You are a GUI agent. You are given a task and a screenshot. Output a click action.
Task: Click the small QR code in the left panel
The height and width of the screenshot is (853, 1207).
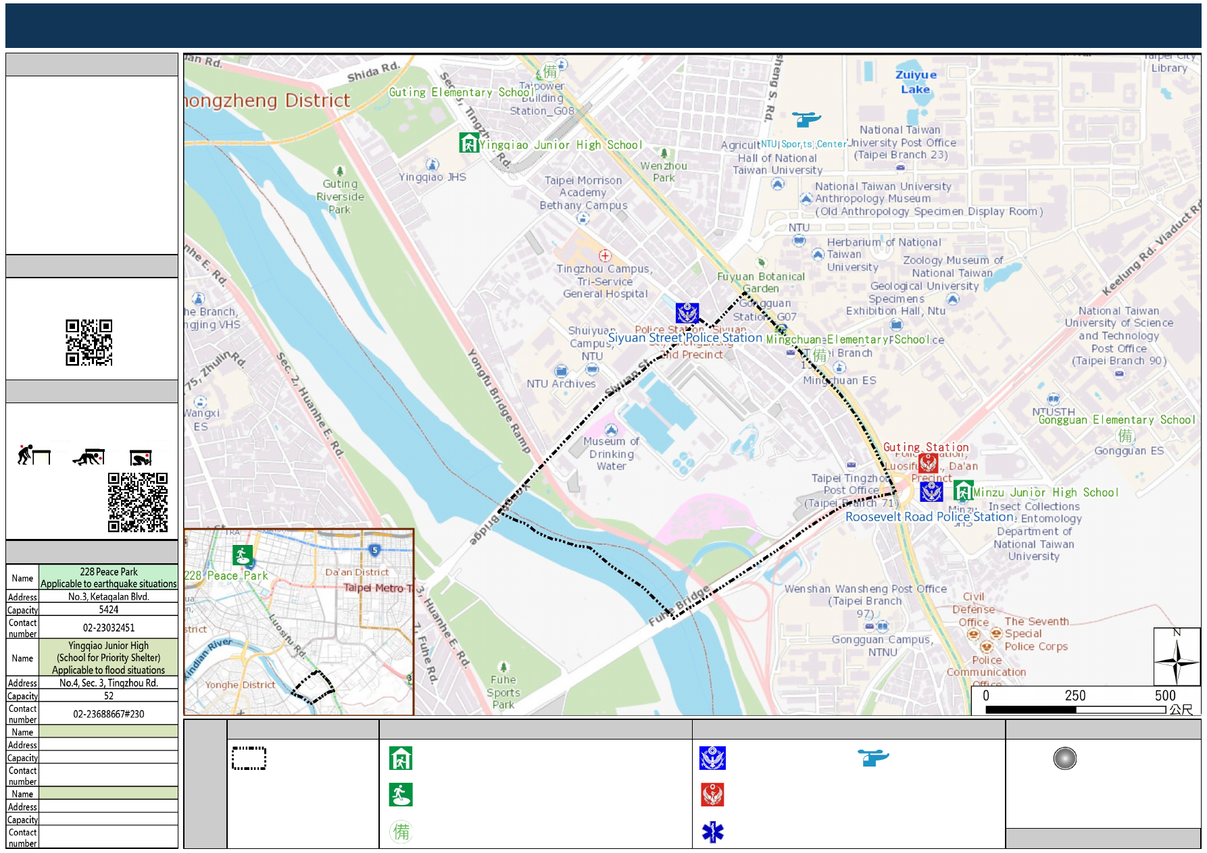89,342
